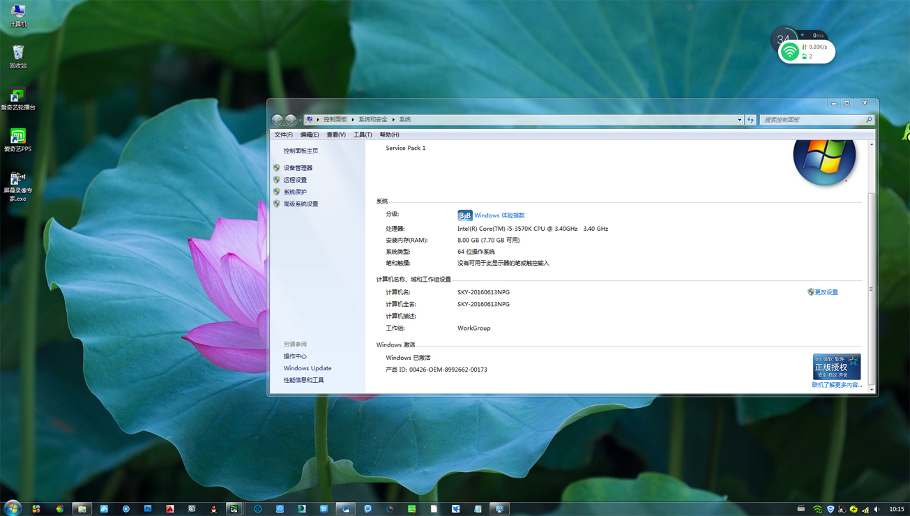Screen dimensions: 910x516
Task: Click the 爱奇艺PPS desktop icon
Action: pos(18,137)
